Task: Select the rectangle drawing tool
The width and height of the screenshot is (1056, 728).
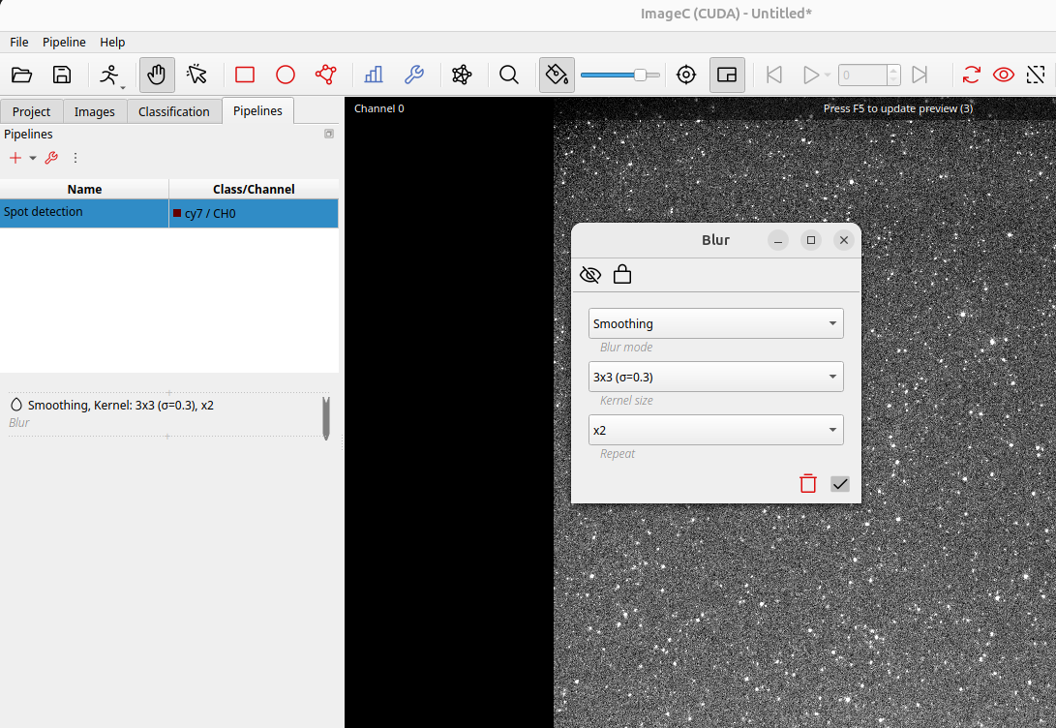Action: click(x=245, y=75)
